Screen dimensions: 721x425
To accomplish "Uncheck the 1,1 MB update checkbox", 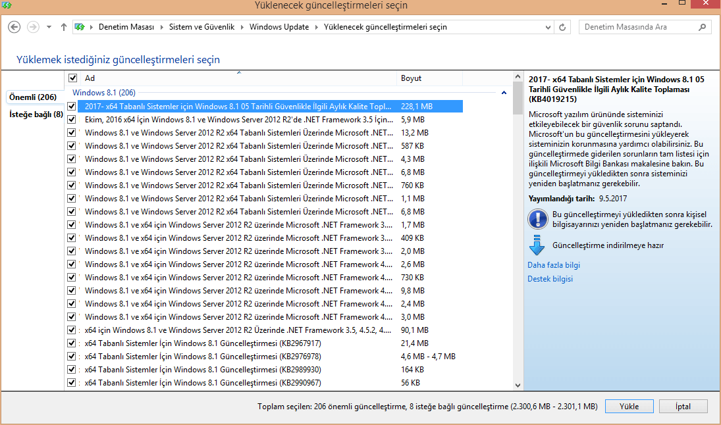I will (x=71, y=199).
